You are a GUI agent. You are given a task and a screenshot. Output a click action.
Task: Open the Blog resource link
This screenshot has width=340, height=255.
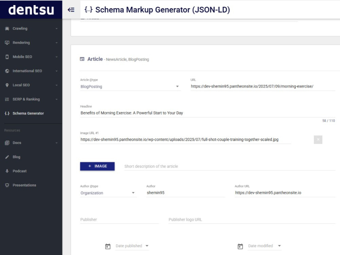point(31,157)
